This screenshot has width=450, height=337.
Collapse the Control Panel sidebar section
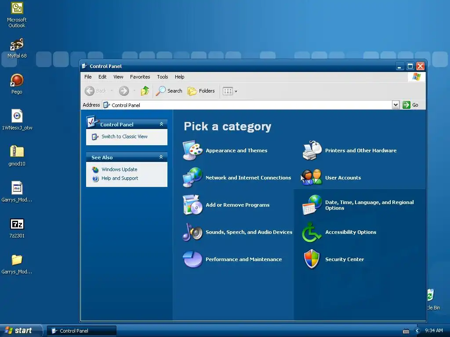[x=161, y=124]
